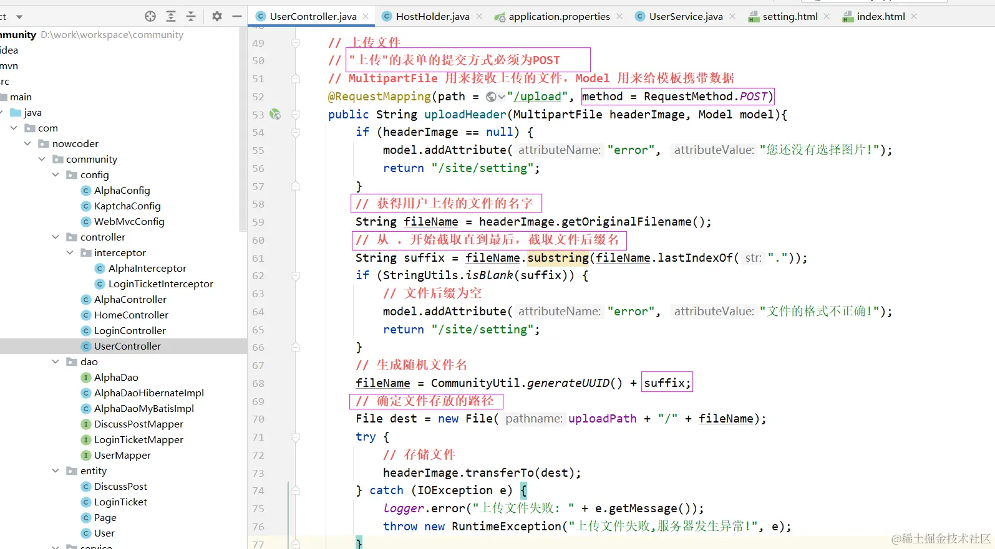
Task: Collapse the community package node
Action: tap(42, 159)
